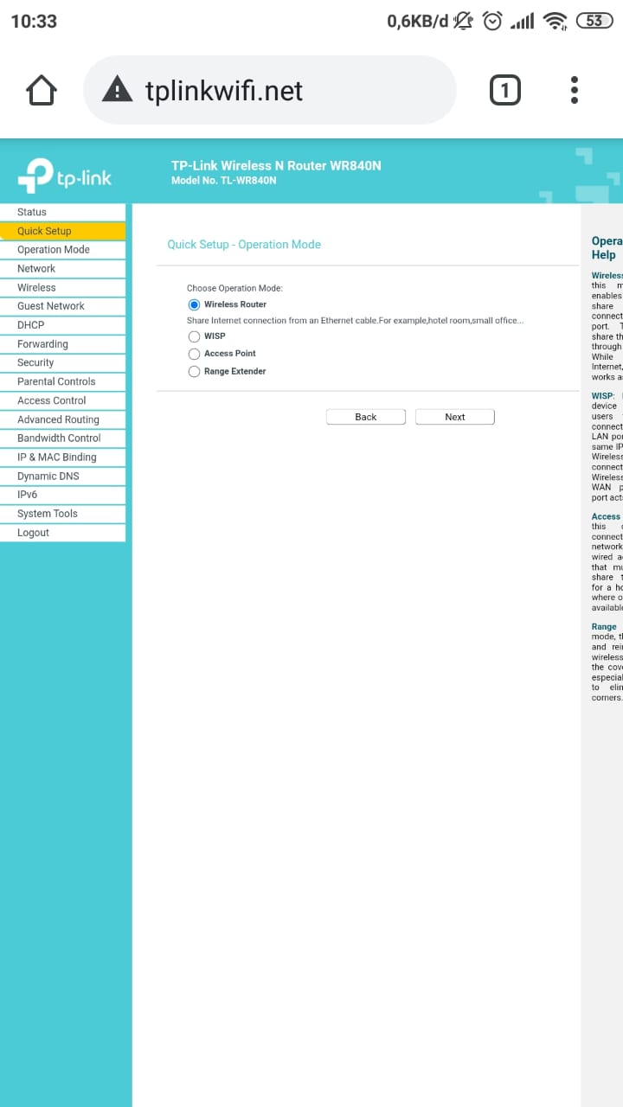
Task: Open the Network menu item
Action: click(x=62, y=269)
